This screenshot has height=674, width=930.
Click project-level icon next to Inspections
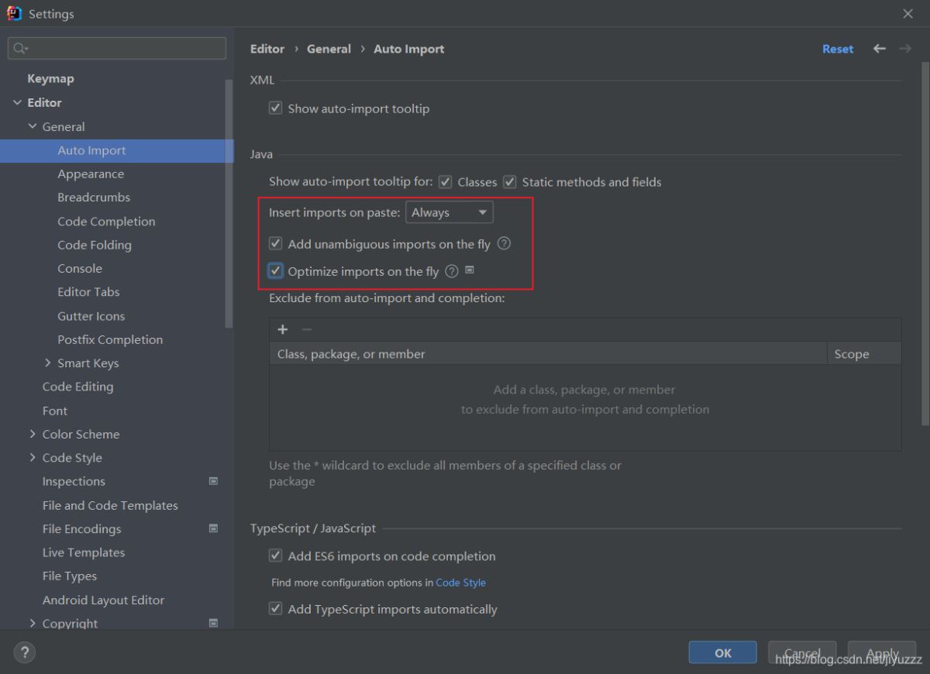click(x=214, y=481)
